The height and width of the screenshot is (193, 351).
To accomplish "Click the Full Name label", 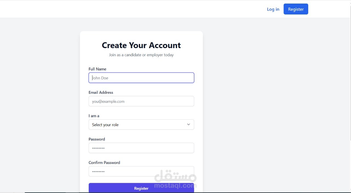I will pyautogui.click(x=97, y=69).
